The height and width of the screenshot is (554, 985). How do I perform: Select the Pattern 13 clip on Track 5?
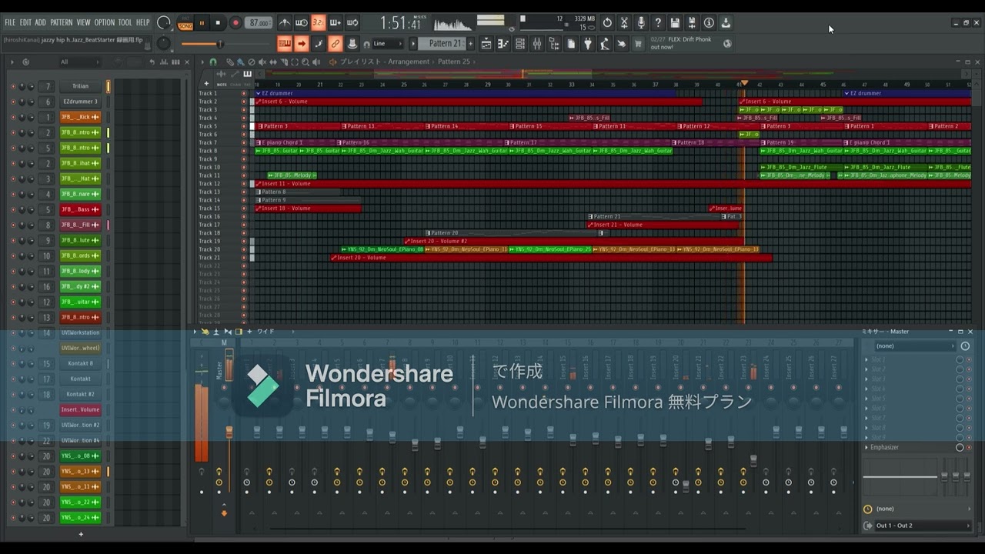[384, 126]
